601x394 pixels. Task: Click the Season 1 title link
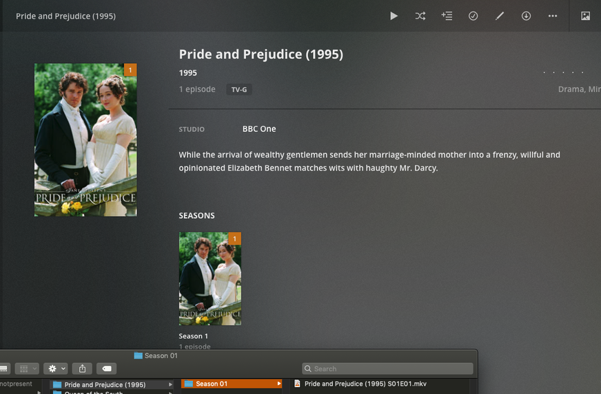pos(193,336)
